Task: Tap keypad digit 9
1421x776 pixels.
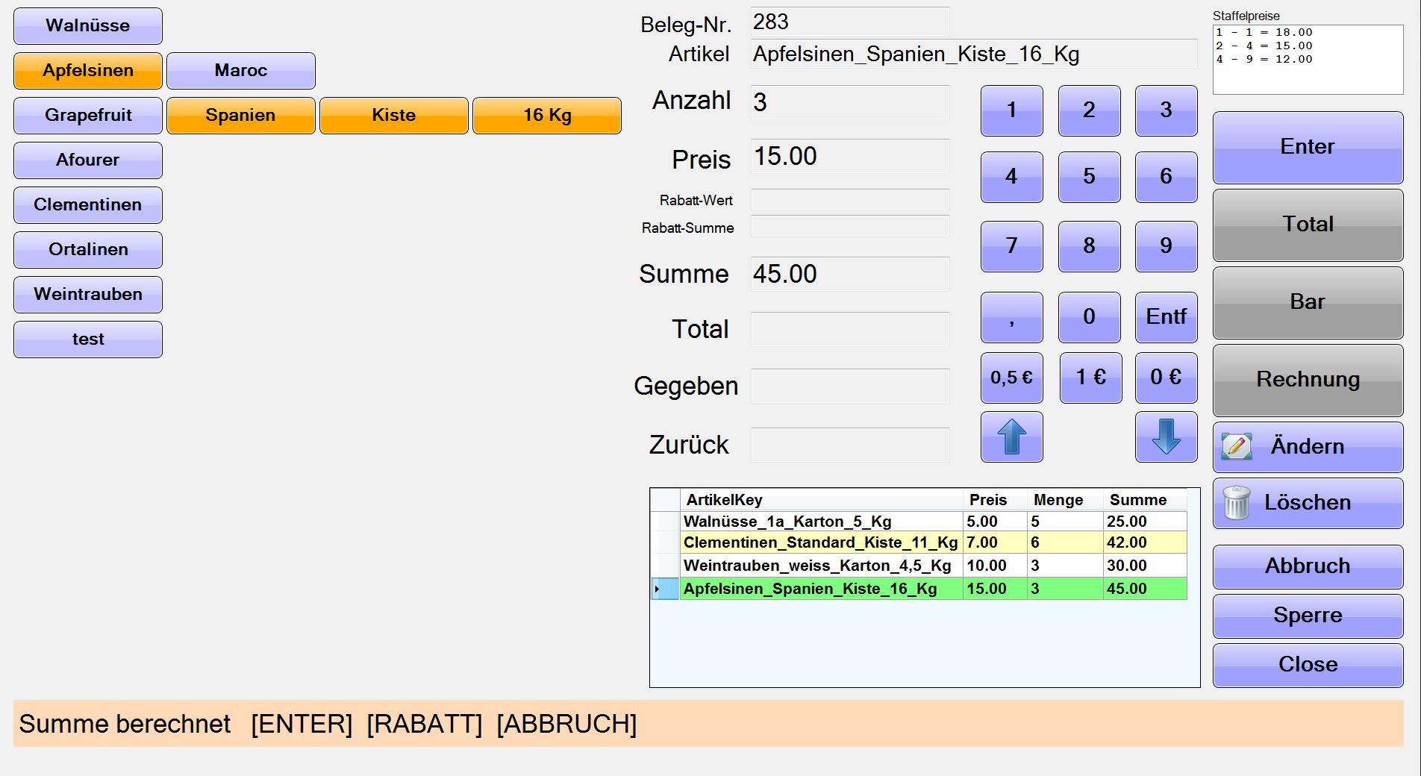Action: coord(1166,246)
